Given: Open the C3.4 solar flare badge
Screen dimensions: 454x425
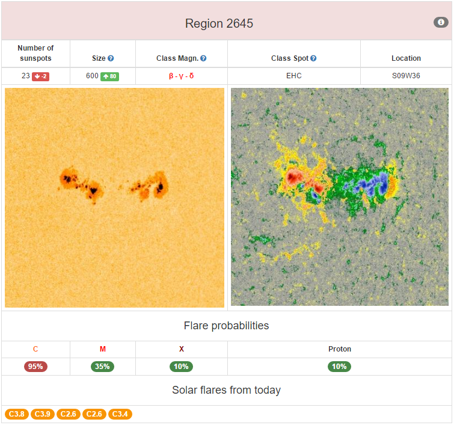Looking at the screenshot, I should click(x=120, y=414).
